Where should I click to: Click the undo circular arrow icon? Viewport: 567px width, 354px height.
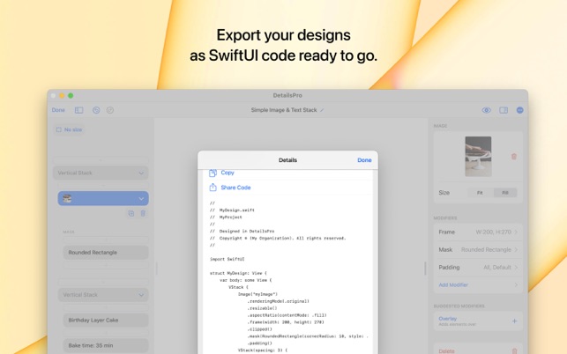(96, 110)
